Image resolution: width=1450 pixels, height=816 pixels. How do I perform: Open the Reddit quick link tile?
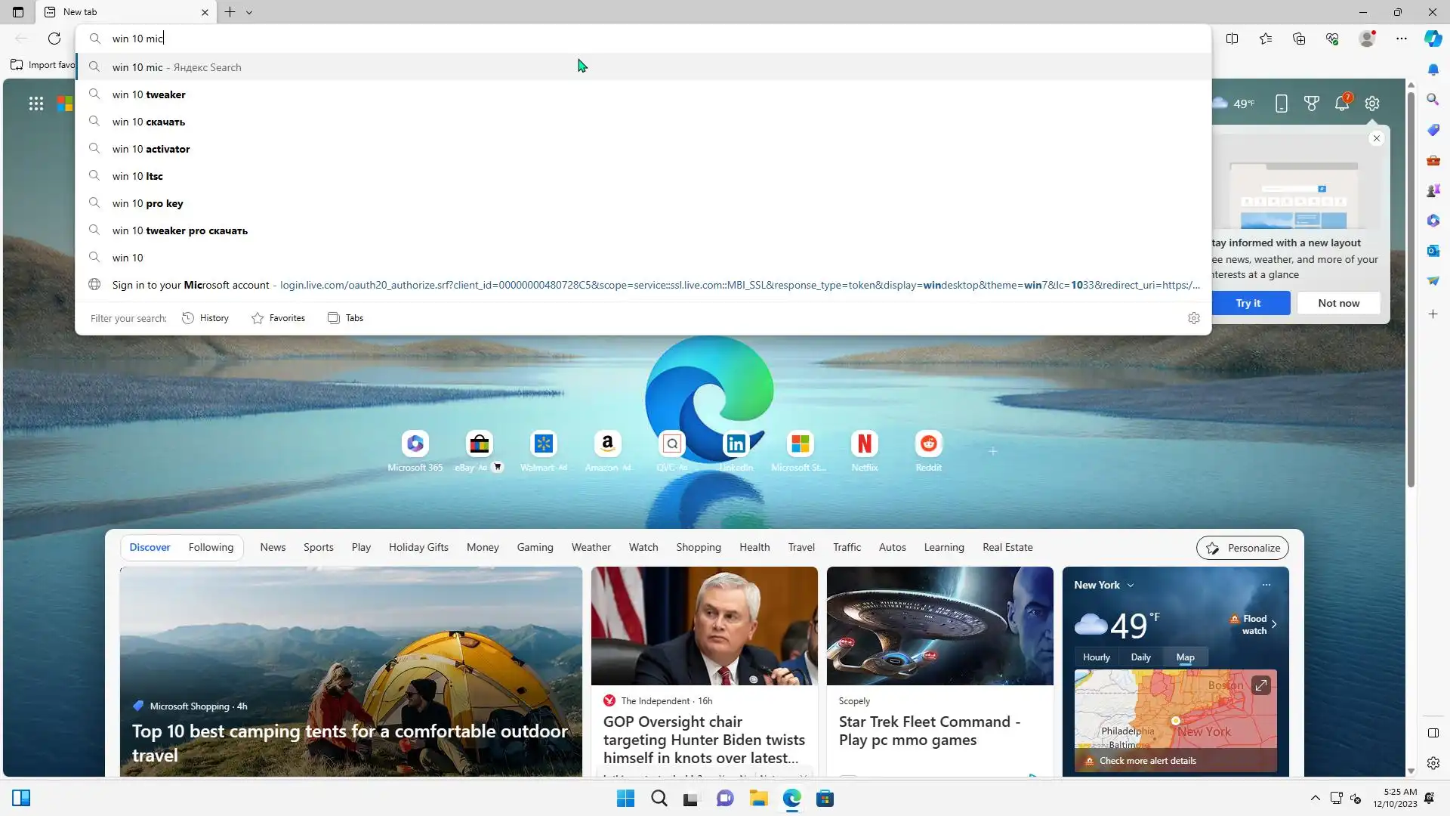(928, 444)
